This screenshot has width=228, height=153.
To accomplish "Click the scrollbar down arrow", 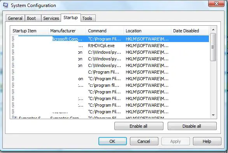I will tap(213, 115).
